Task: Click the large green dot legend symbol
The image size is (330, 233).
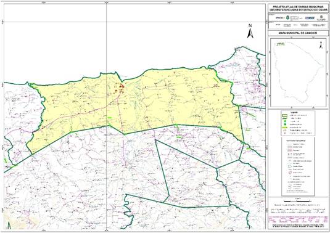Action: click(x=285, y=125)
